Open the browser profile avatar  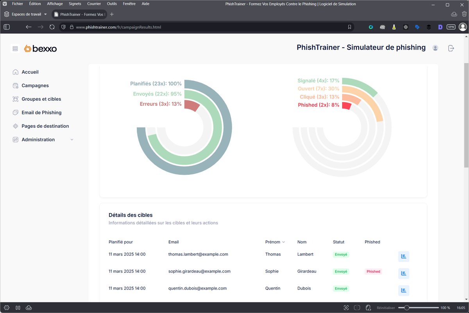(463, 27)
